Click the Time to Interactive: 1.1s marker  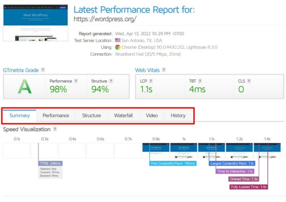pos(235,171)
